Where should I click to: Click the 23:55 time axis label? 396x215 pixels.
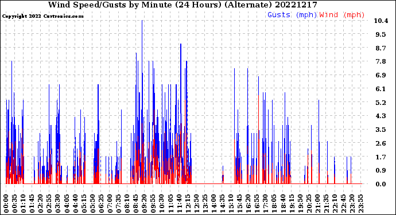click(x=361, y=204)
